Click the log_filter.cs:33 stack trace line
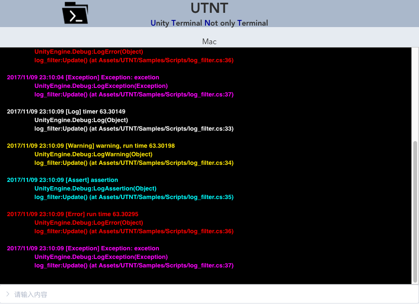This screenshot has width=419, height=304. point(134,129)
